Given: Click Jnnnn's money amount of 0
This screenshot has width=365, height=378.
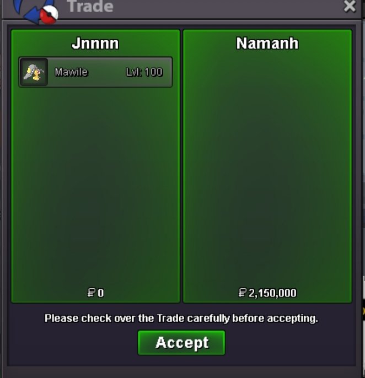Looking at the screenshot, I should tap(101, 293).
